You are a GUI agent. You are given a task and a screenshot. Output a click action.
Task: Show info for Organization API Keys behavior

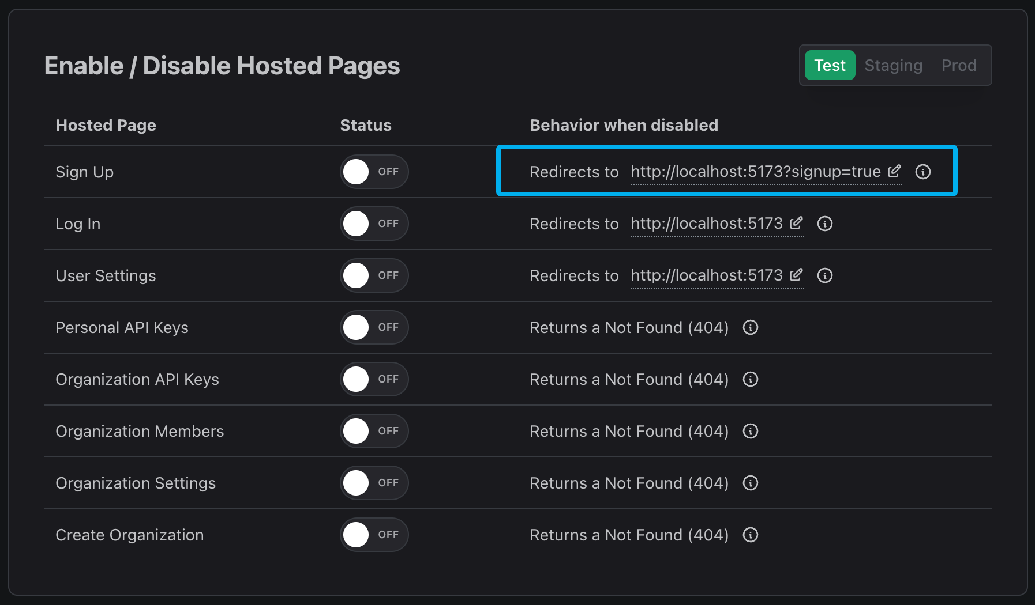click(751, 379)
